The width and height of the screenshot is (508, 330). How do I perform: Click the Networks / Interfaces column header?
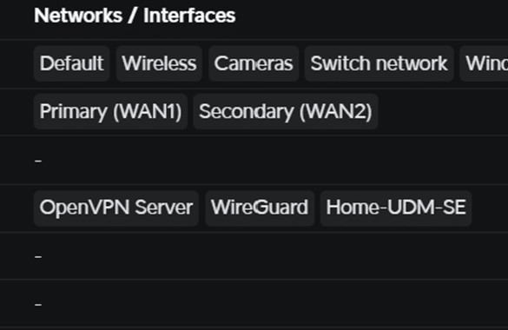135,16
